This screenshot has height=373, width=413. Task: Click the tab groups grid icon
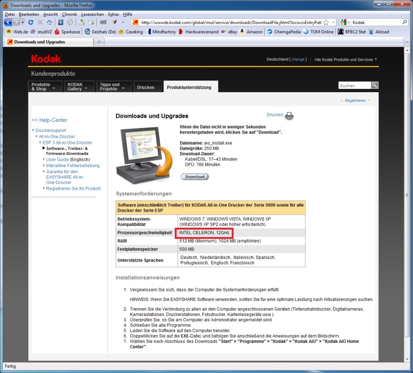[x=103, y=22]
